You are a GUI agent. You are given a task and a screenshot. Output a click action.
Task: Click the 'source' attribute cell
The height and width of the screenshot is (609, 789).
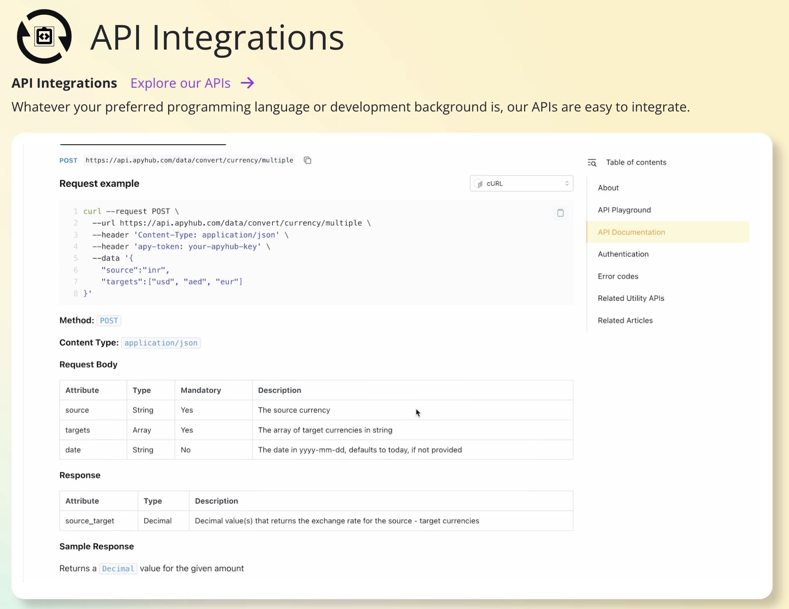point(93,410)
